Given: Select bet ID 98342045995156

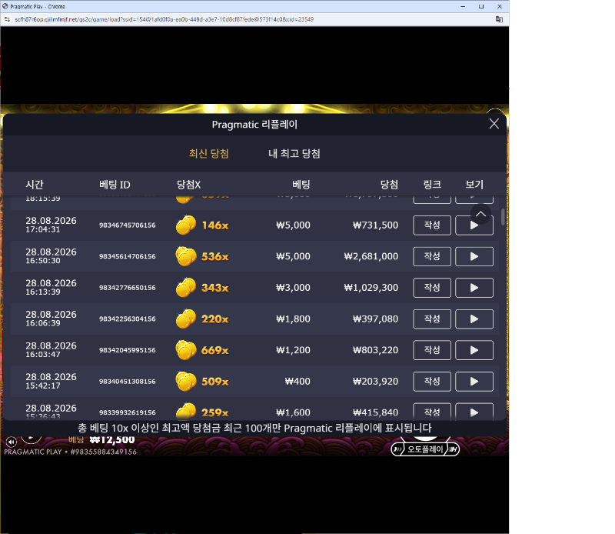Looking at the screenshot, I should [x=128, y=350].
